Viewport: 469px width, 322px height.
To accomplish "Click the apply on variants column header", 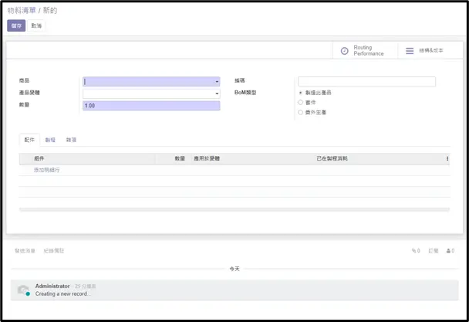I will coord(207,158).
